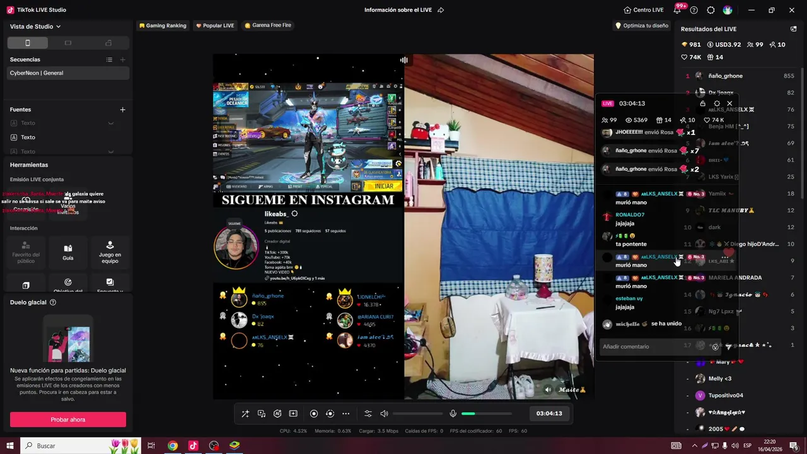Click the Windows Buscar search box

[x=81, y=446]
